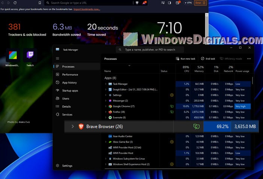This screenshot has width=263, height=179.
Task: Open Startup apps page
Action: pyautogui.click(x=77, y=91)
